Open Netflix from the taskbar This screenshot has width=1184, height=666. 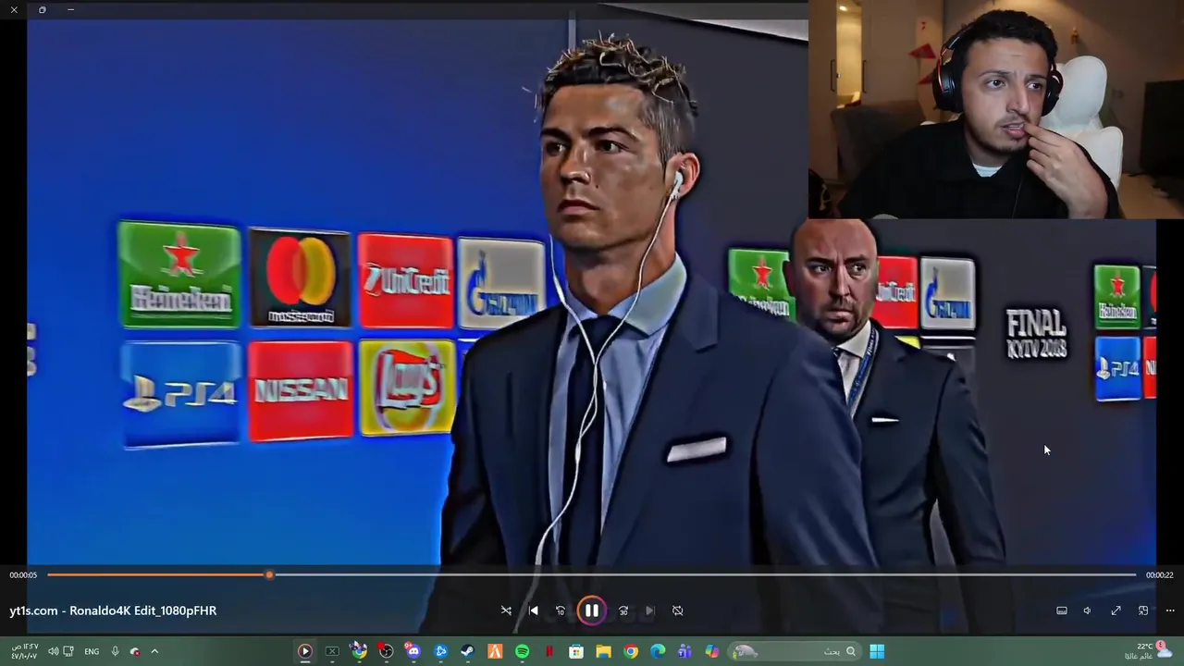549,651
